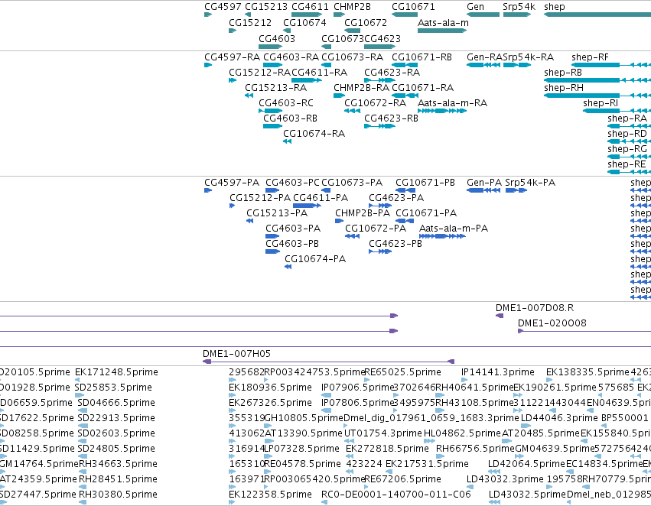651x506 pixels.
Task: Select the CG4603 gene label
Action: click(276, 38)
